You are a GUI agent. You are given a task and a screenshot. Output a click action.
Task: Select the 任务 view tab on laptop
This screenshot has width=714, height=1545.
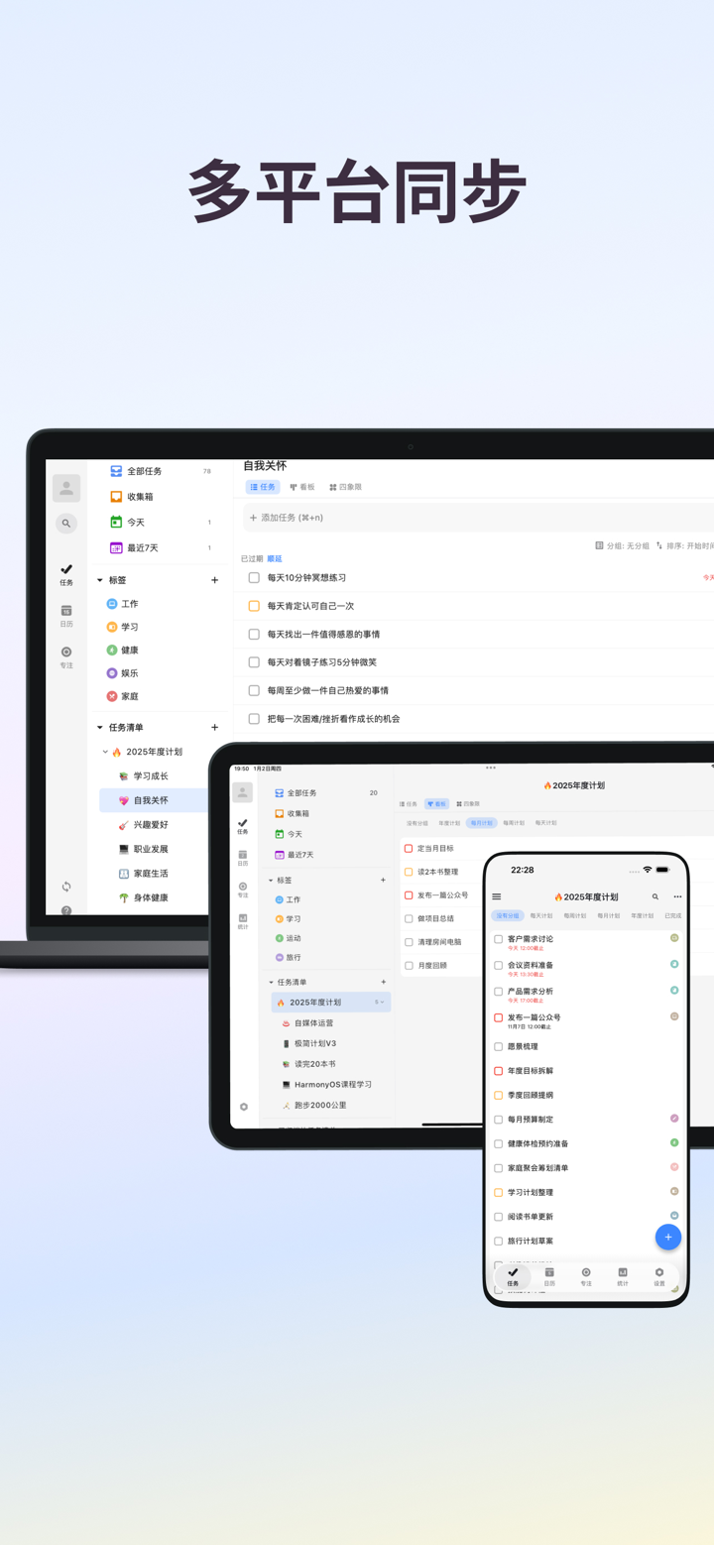coord(263,487)
